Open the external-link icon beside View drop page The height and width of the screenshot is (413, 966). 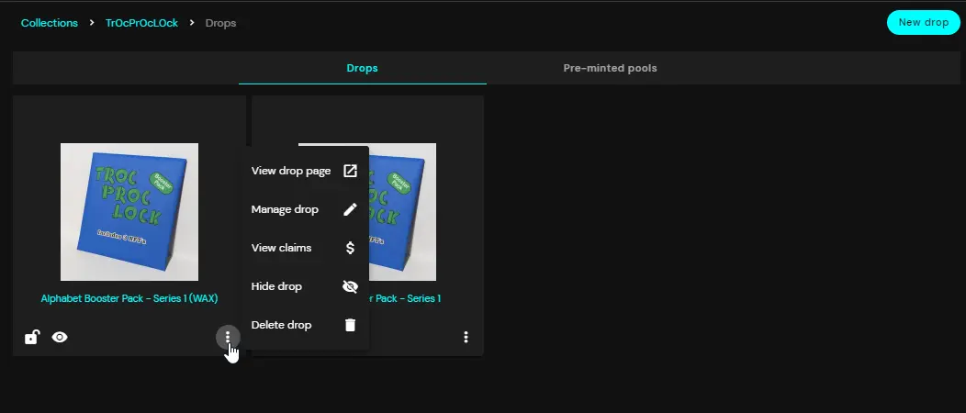pos(350,171)
